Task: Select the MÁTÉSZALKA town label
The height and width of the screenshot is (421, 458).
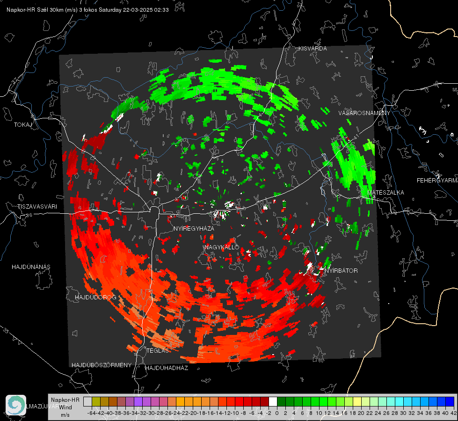Action: pos(385,193)
